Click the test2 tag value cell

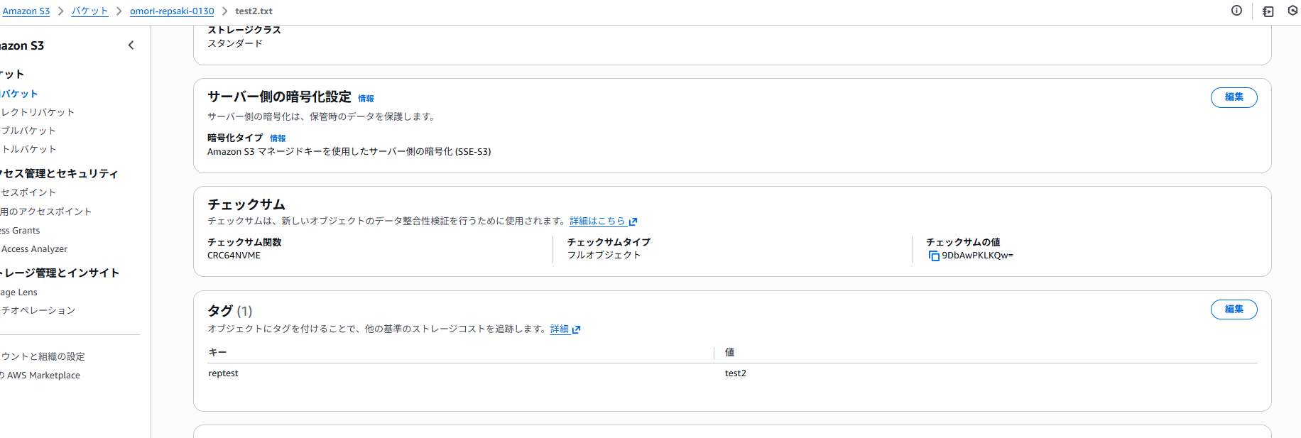click(x=736, y=373)
